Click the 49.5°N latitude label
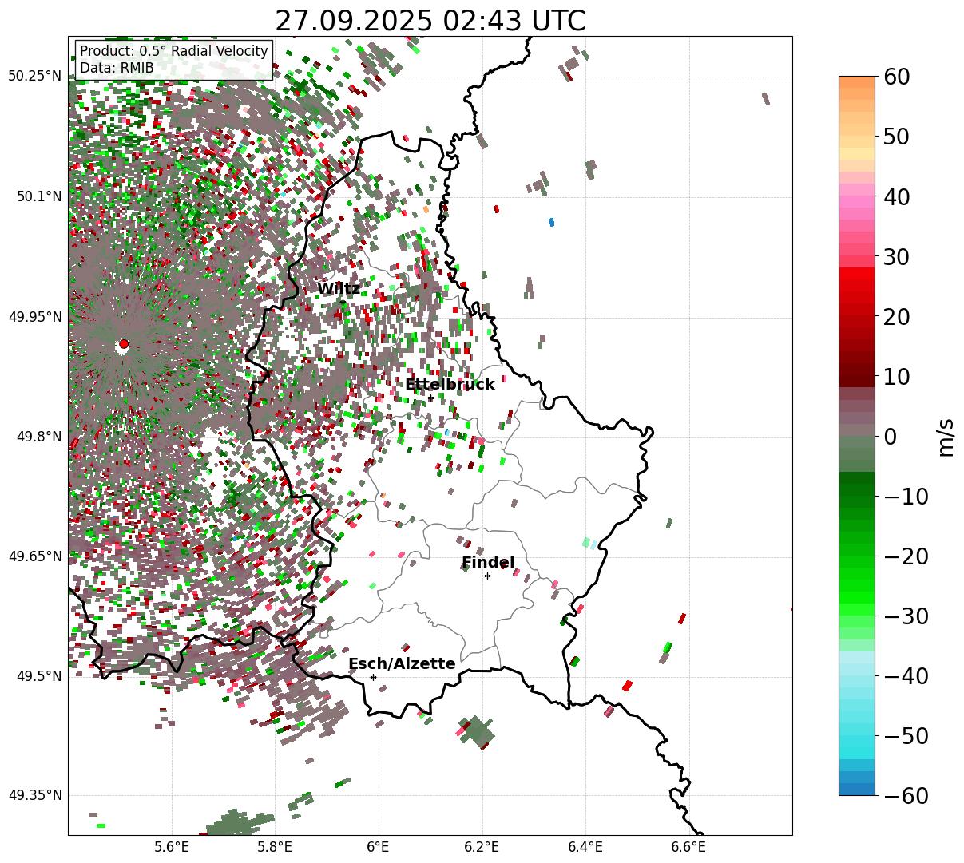964x863 pixels. (38, 676)
